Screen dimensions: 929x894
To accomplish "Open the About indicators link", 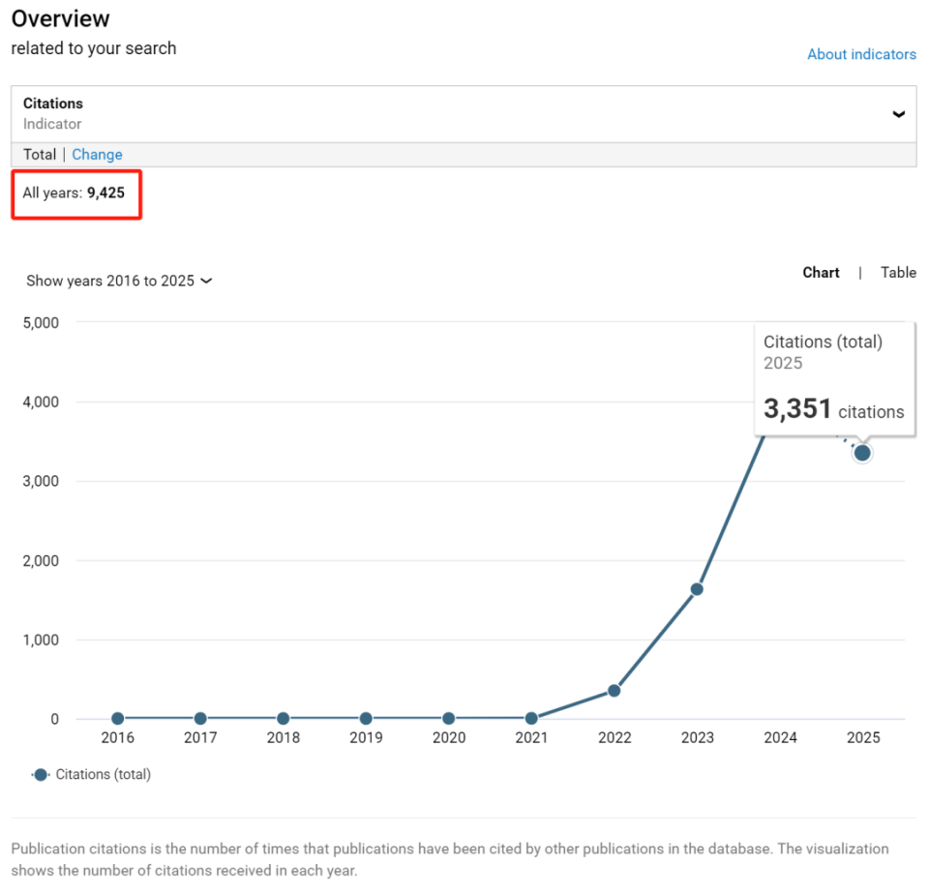I will (x=861, y=54).
